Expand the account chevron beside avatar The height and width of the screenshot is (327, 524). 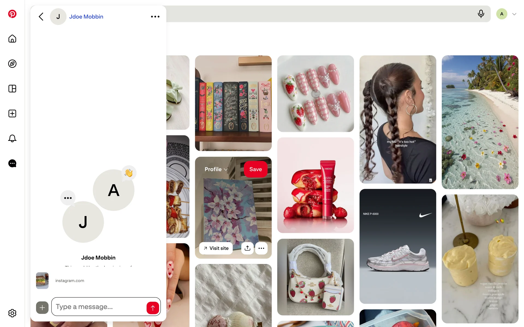(x=514, y=14)
